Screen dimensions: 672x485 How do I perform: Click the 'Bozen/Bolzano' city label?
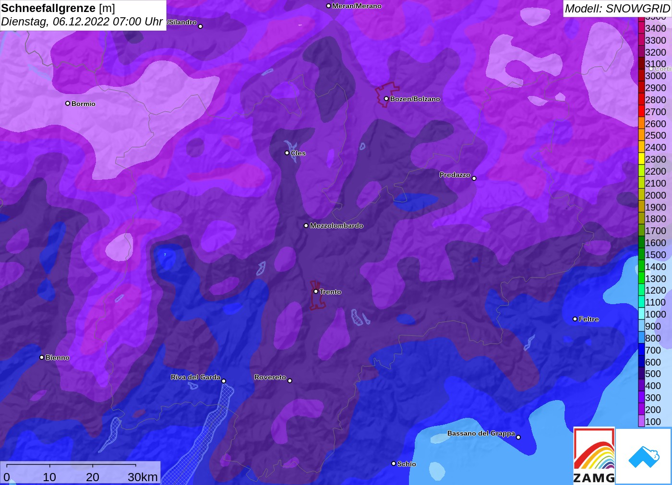coord(415,99)
